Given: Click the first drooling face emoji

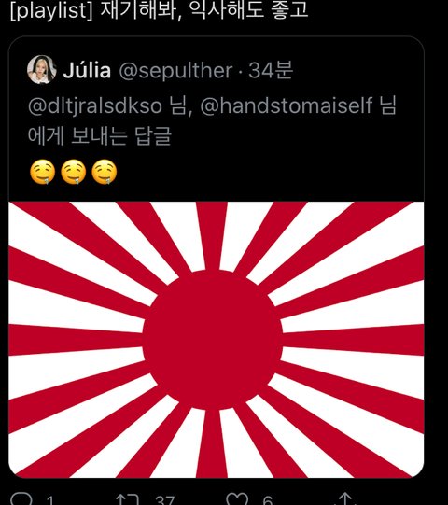Looking at the screenshot, I should (43, 172).
